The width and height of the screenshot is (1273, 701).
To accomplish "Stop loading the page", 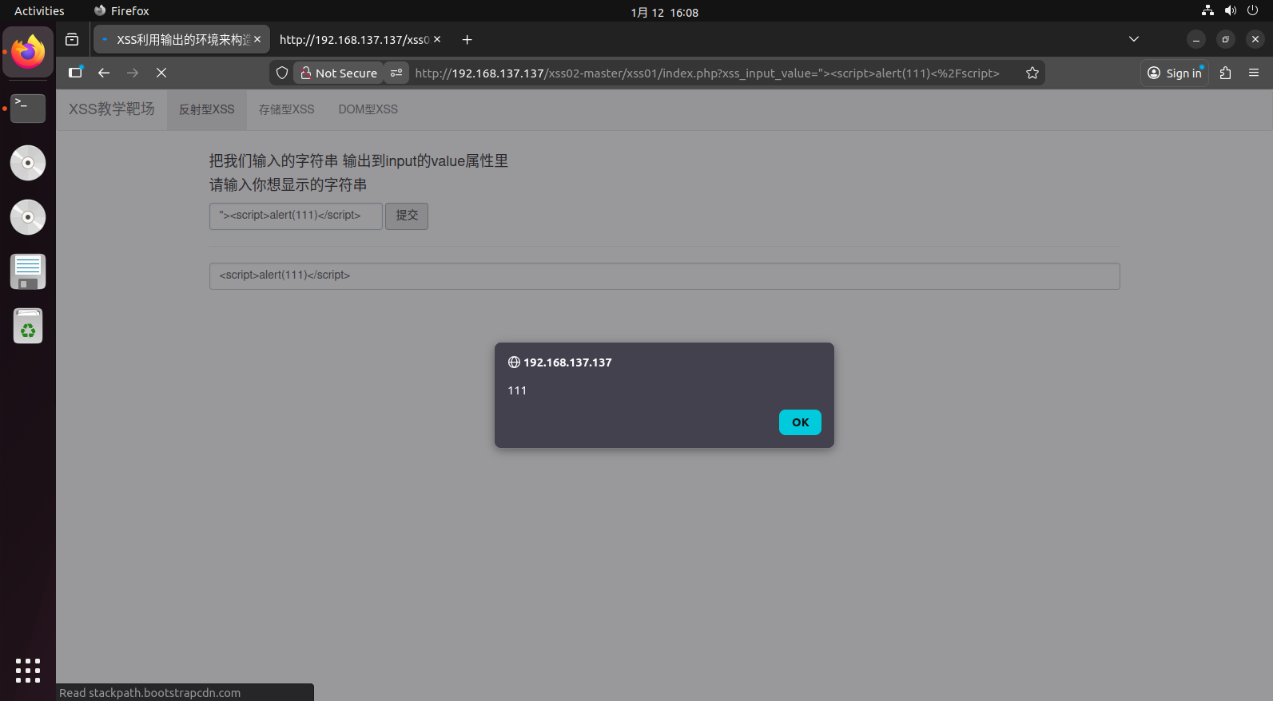I will click(161, 73).
